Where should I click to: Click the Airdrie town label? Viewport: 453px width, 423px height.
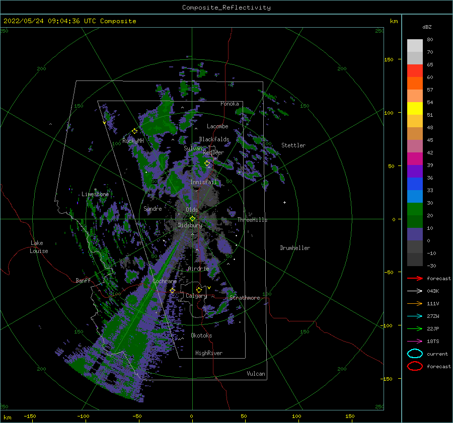click(198, 269)
